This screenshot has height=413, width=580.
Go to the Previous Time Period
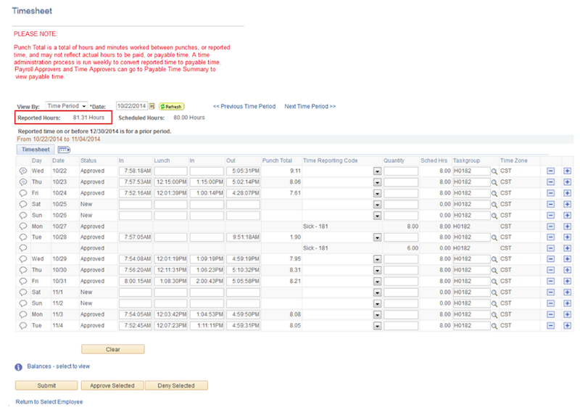click(x=244, y=107)
